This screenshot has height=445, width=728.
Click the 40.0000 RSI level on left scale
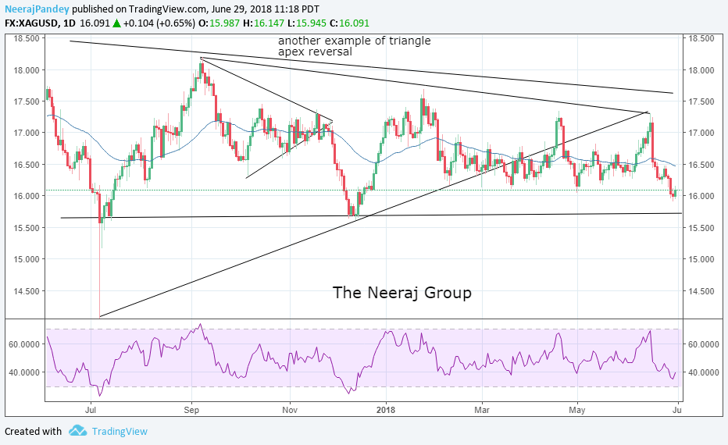(x=25, y=372)
